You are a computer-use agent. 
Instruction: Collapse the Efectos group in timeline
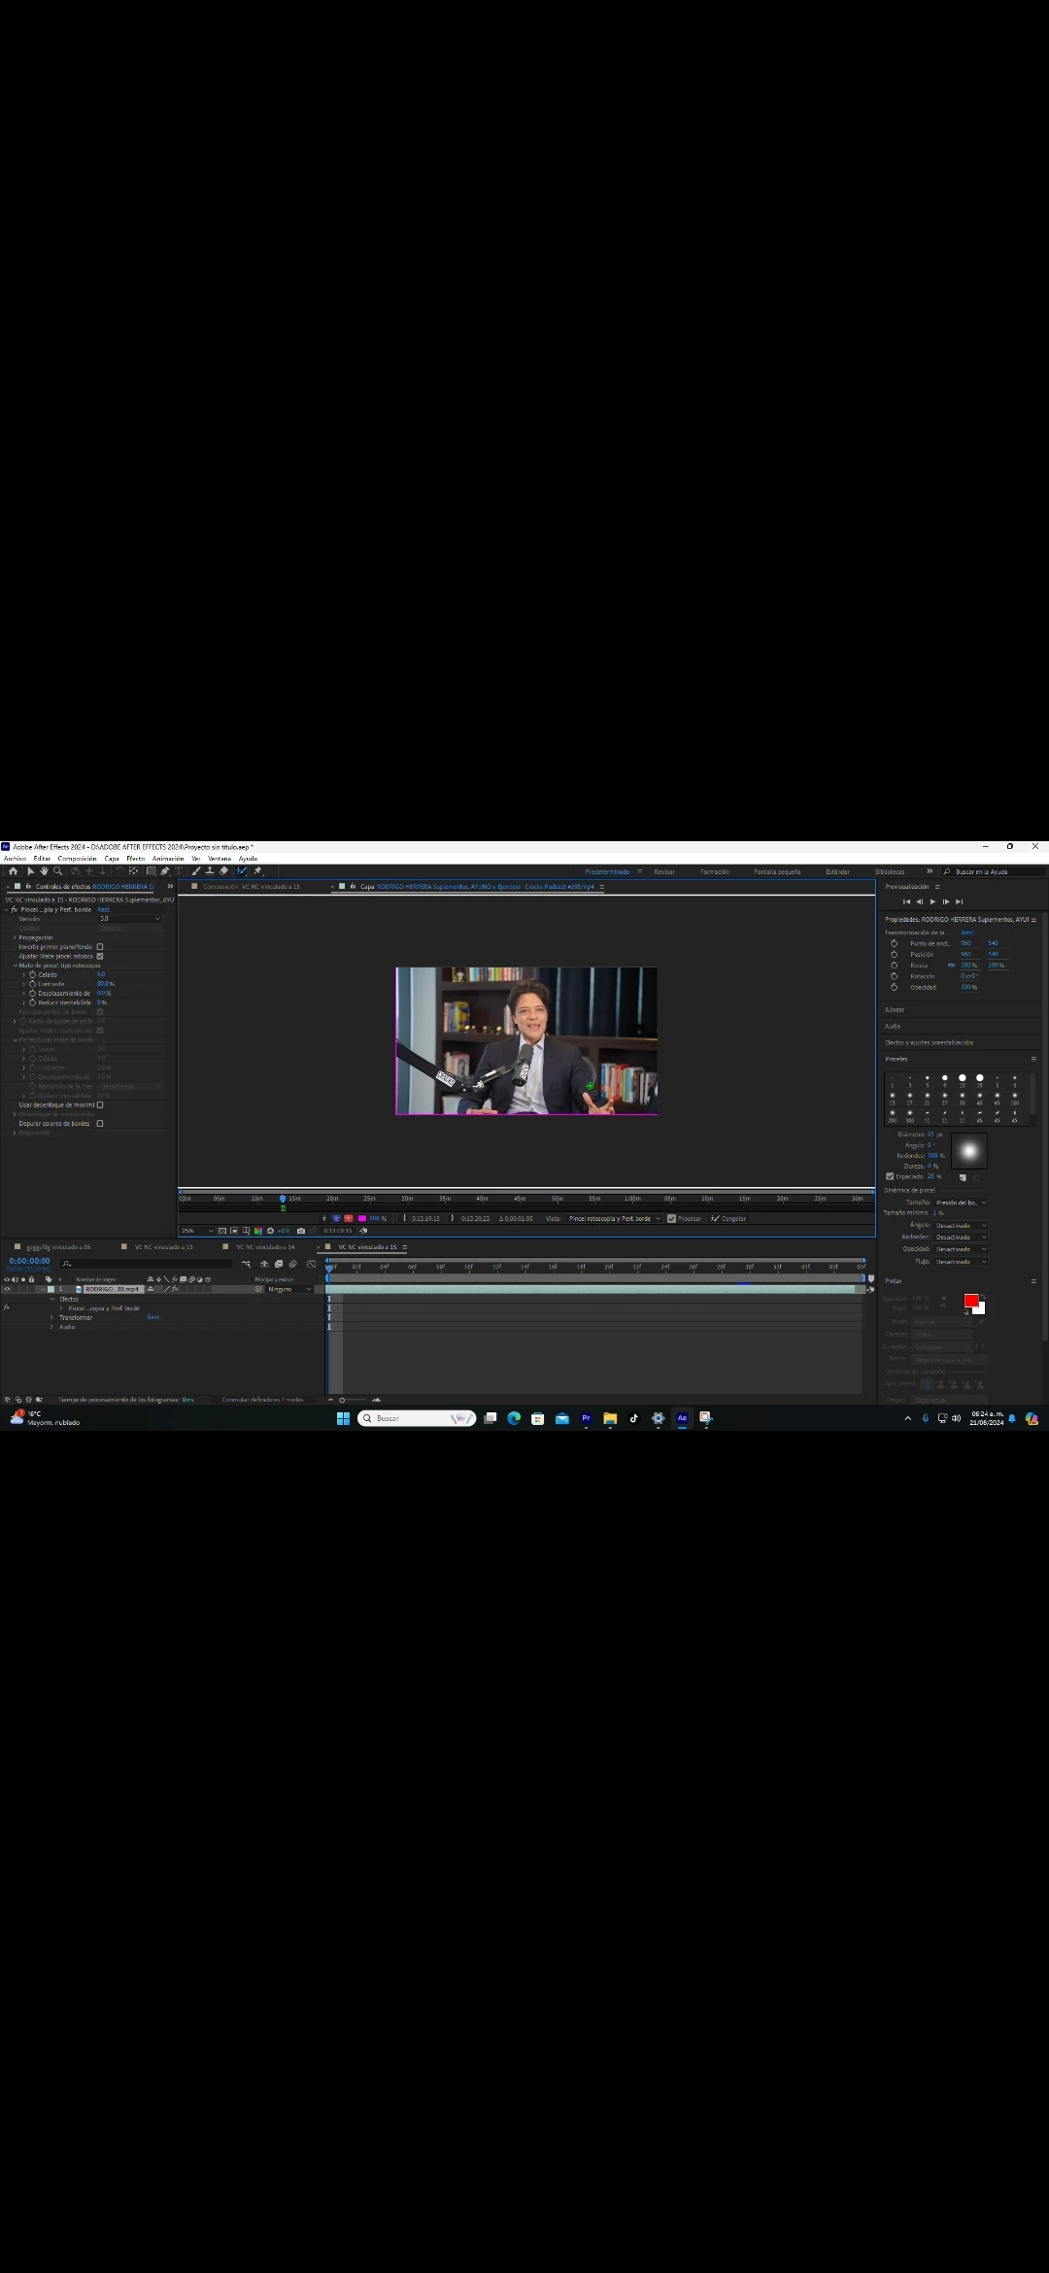[x=51, y=1299]
